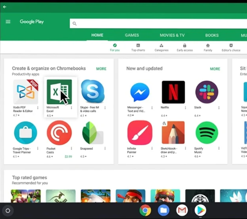Open the black globe logo game thumbnail
The width and height of the screenshot is (247, 219).
pos(200,196)
